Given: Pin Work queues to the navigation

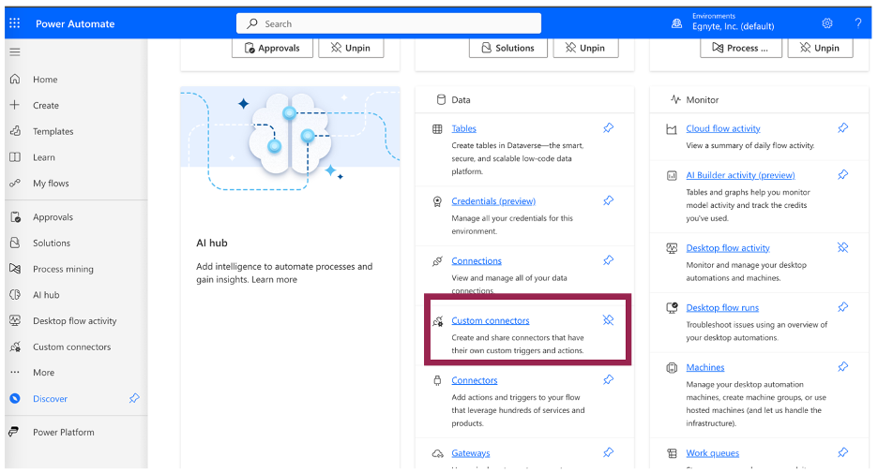Looking at the screenshot, I should click(x=842, y=453).
